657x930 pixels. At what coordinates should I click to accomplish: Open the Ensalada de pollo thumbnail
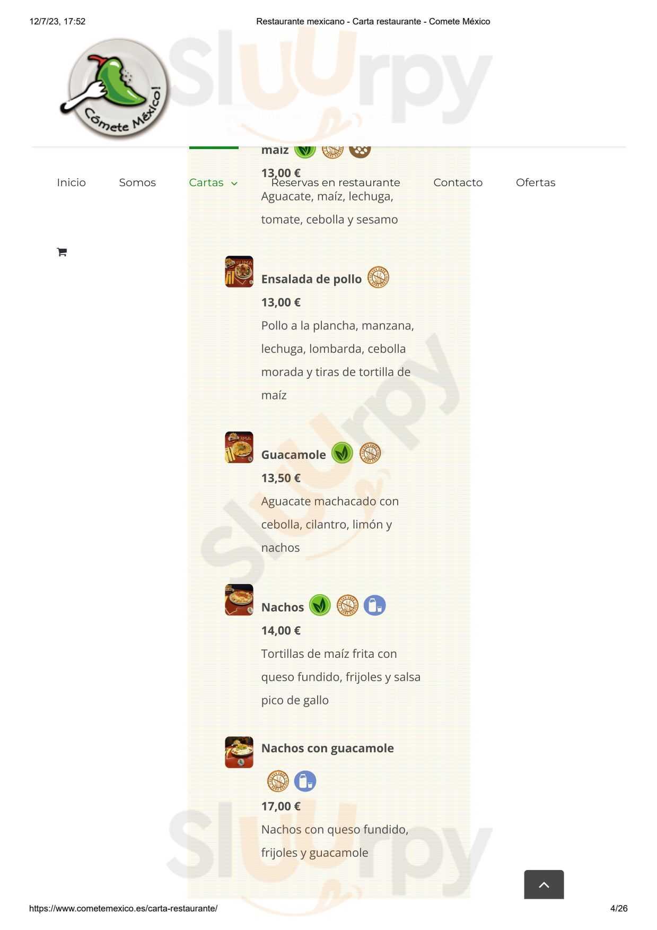click(239, 272)
